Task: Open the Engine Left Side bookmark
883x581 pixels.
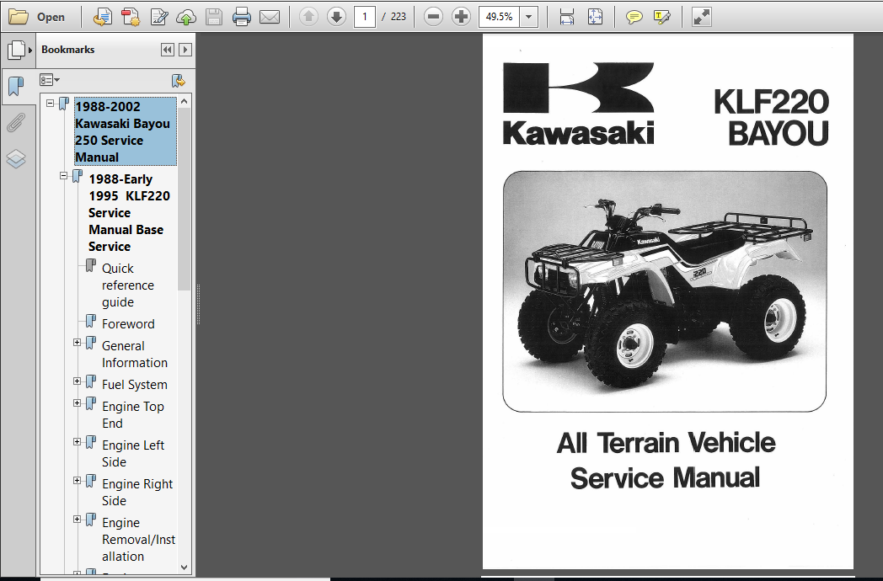Action: [x=133, y=454]
